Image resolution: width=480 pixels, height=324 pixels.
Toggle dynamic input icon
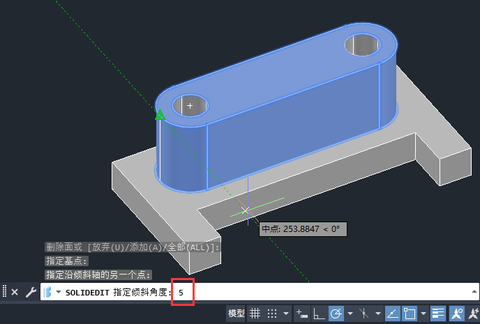(302, 314)
